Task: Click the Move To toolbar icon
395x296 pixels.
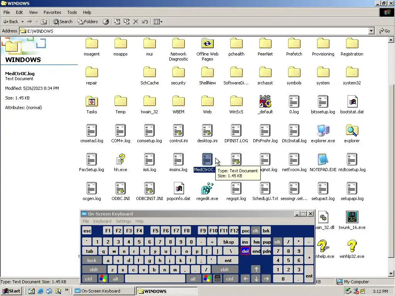Action: [117, 22]
